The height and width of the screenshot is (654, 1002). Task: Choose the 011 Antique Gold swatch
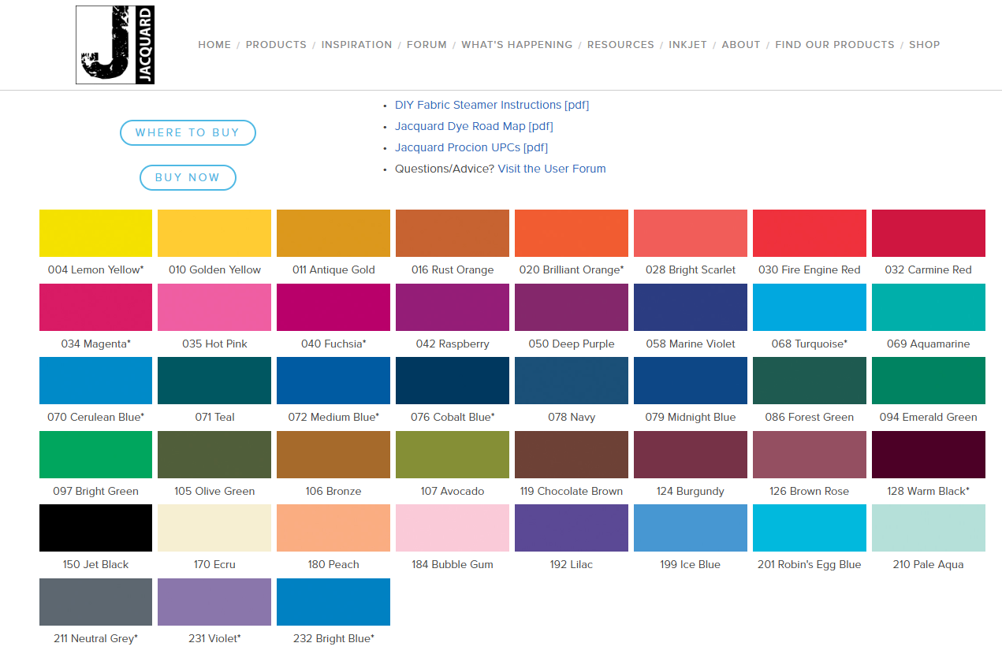tap(333, 233)
